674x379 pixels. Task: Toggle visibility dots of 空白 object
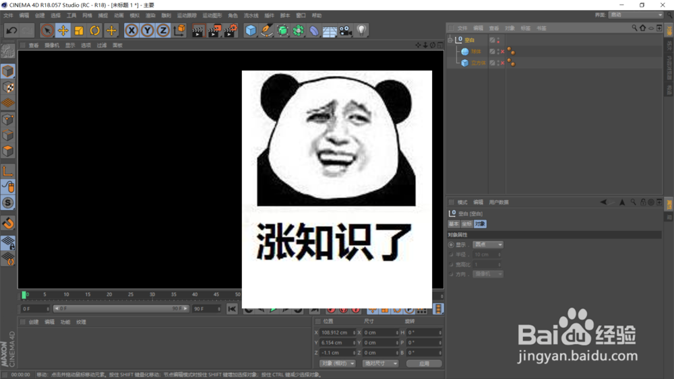498,40
